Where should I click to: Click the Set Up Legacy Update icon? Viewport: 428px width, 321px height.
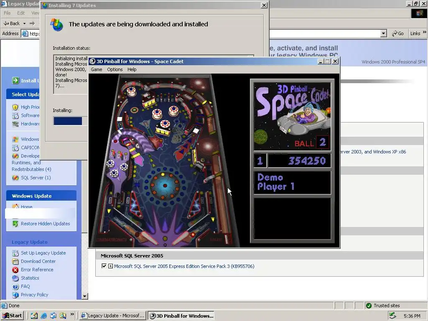[15, 253]
